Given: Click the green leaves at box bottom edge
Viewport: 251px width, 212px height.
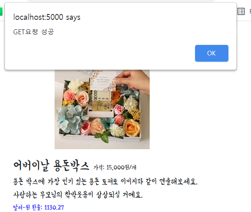Looking at the screenshot, I should tap(103, 137).
